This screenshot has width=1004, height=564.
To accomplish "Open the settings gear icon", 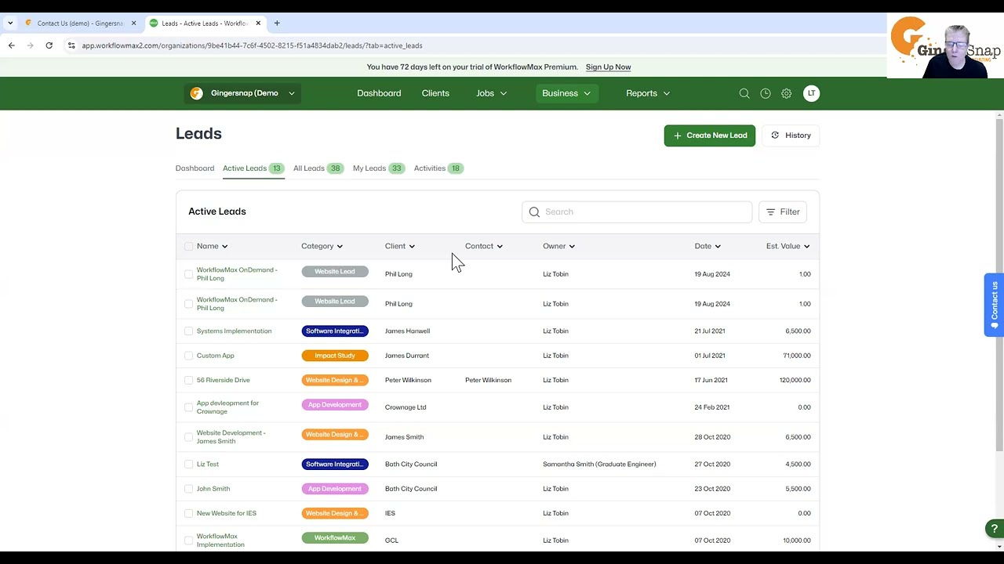I will point(787,93).
